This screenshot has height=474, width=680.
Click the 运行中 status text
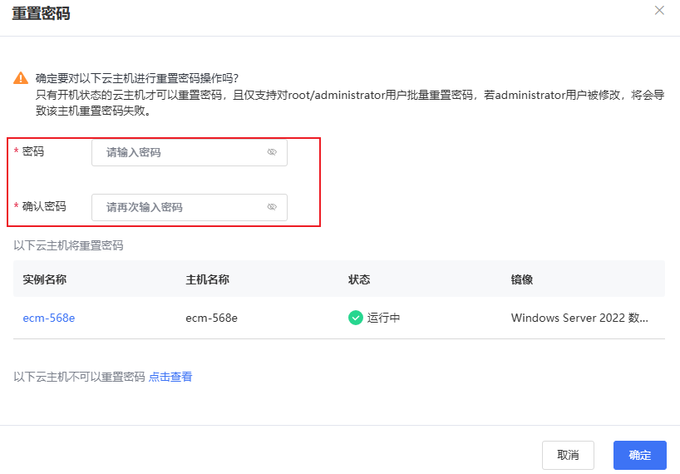(384, 318)
